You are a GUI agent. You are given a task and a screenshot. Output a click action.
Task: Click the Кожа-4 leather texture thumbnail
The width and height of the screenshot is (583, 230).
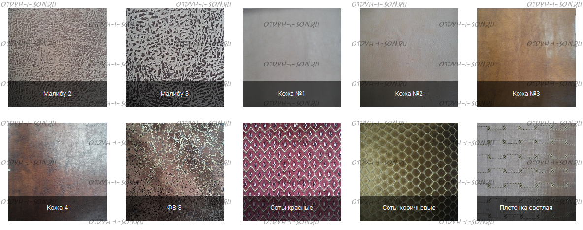(57, 172)
